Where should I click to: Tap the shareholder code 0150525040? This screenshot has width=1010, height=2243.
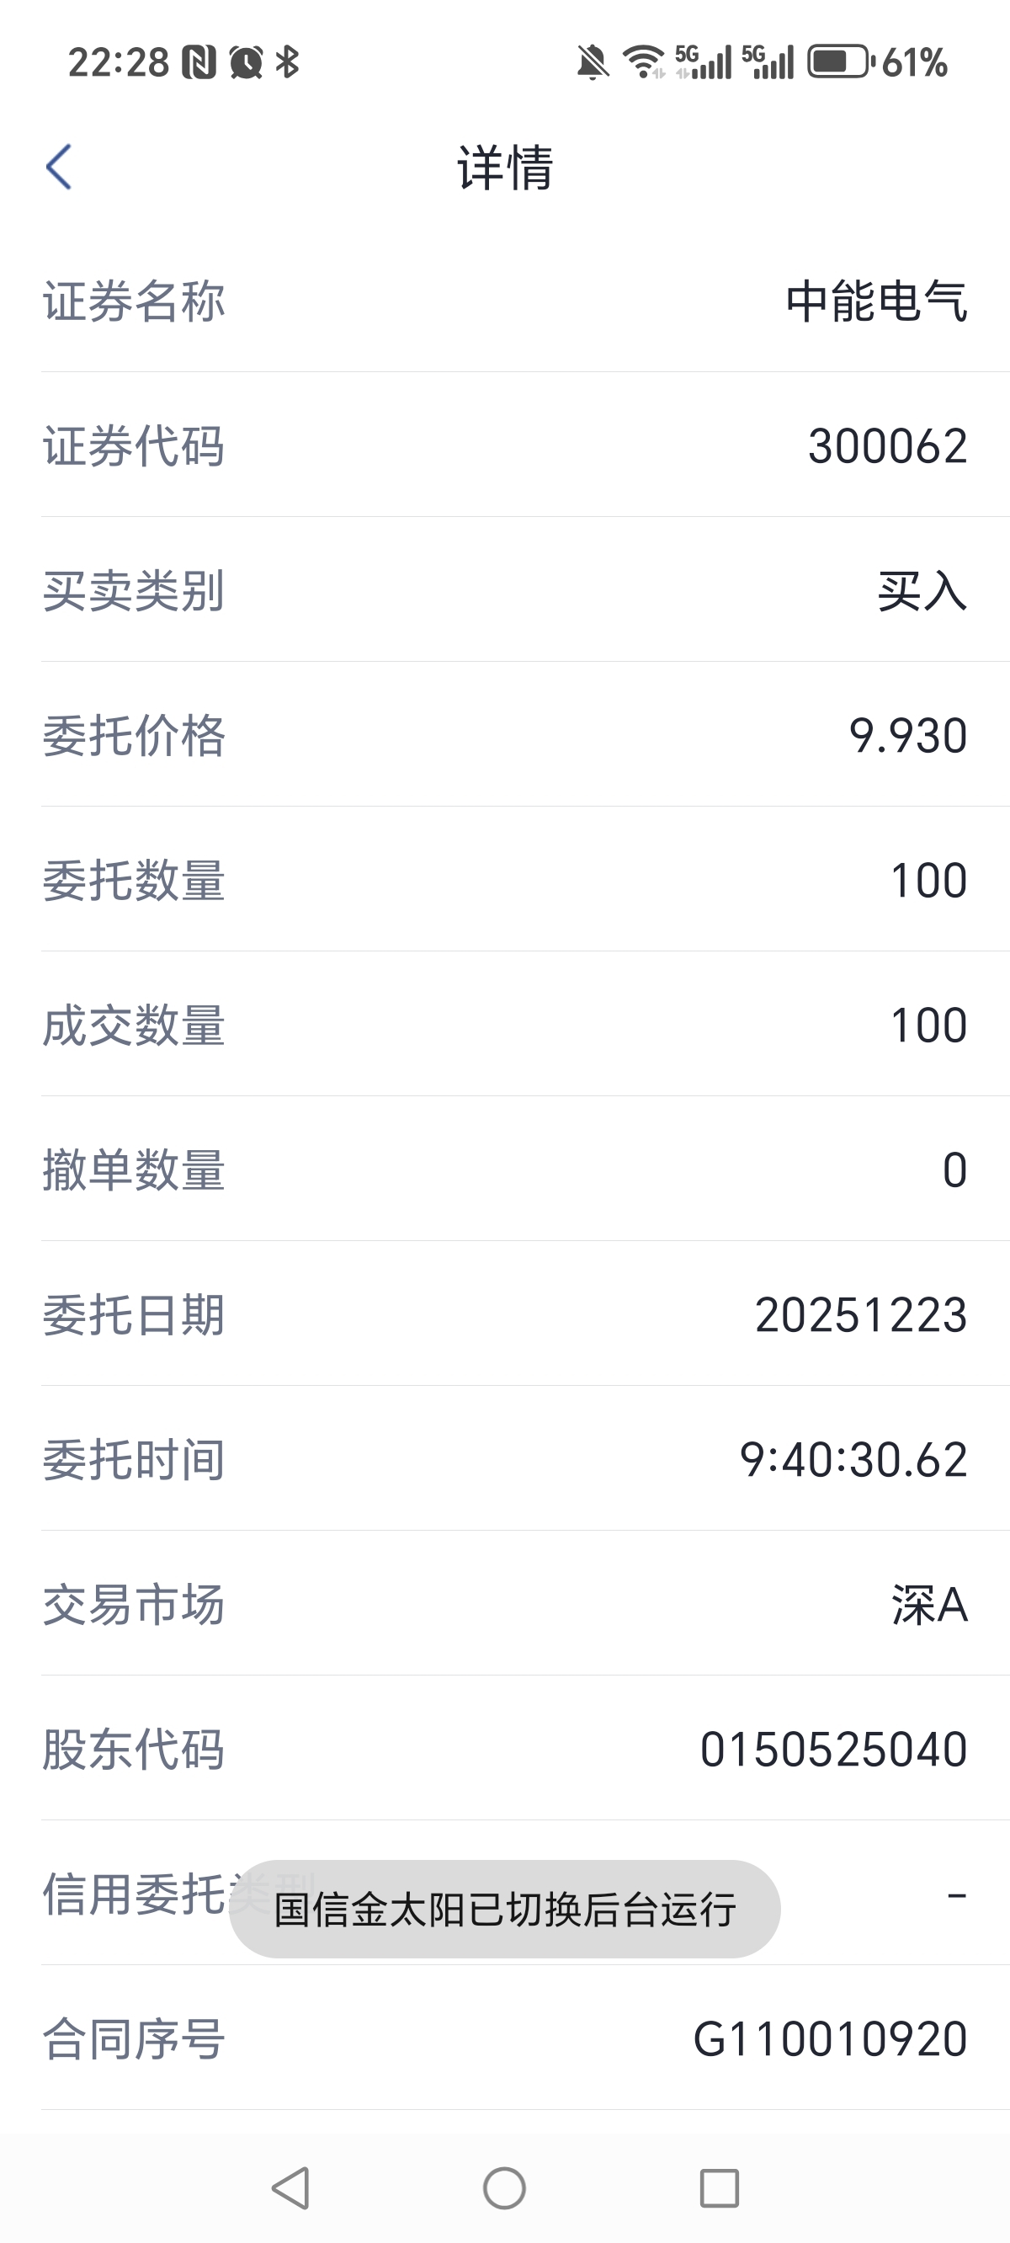click(x=833, y=1750)
